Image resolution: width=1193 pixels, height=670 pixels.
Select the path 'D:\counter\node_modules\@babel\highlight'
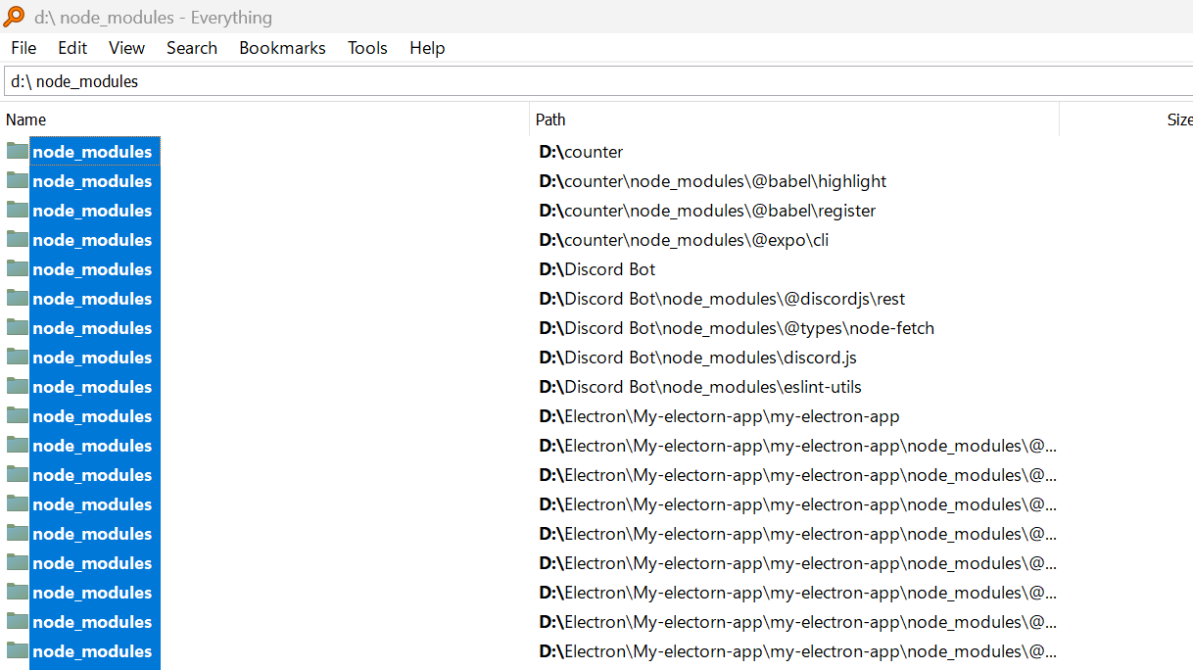pos(713,181)
